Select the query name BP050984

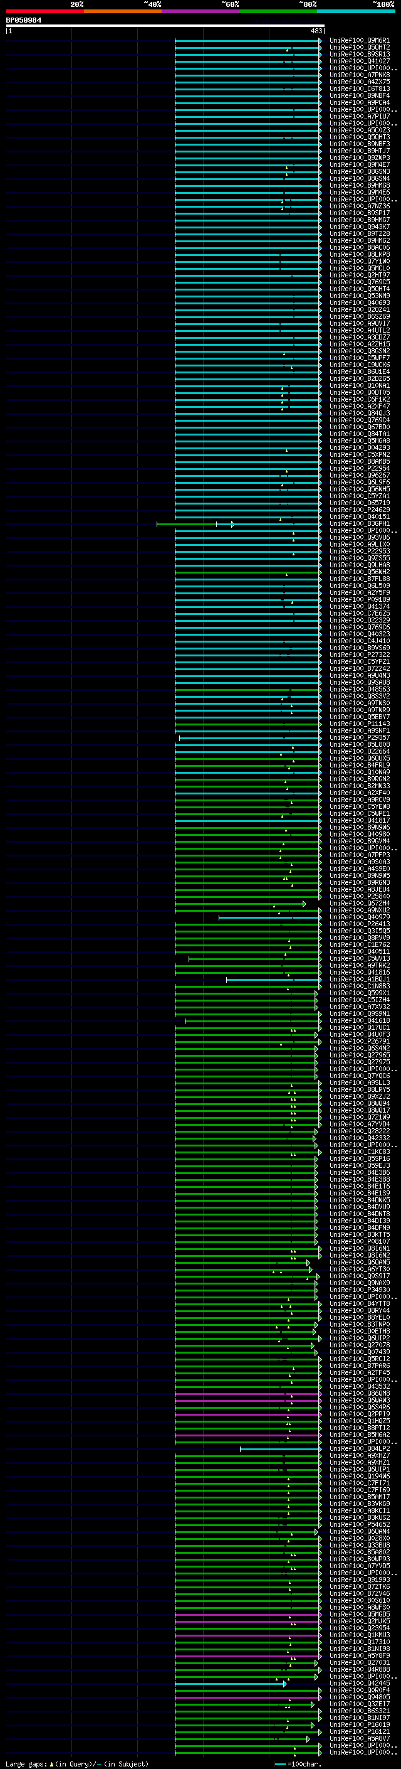tap(23, 21)
